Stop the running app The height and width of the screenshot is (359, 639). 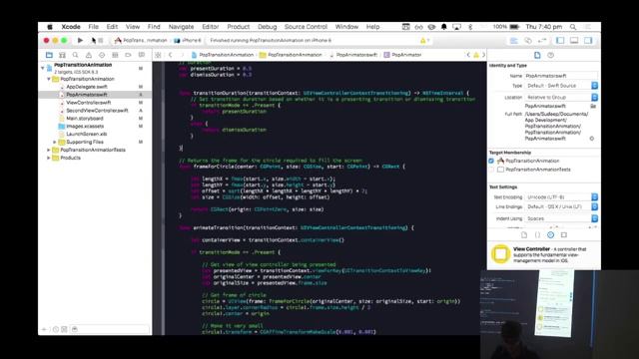tap(101, 40)
